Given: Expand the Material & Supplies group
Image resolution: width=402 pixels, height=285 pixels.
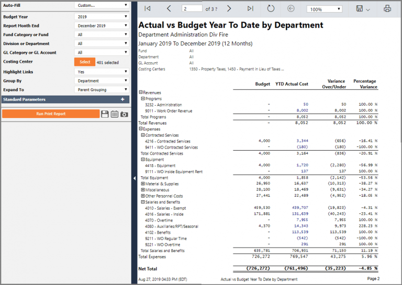Looking at the screenshot, I should coord(143,184).
